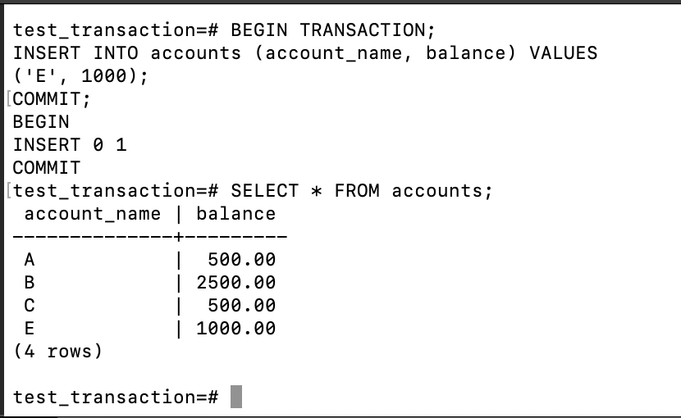This screenshot has height=418, width=681.
Task: Click the COMMIT; command line
Action: (52, 99)
